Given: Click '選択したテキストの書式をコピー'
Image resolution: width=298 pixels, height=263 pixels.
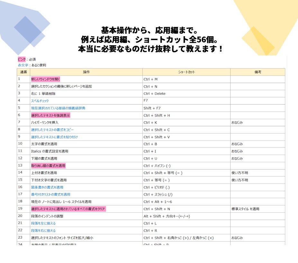Looking at the screenshot, I should (x=52, y=130).
